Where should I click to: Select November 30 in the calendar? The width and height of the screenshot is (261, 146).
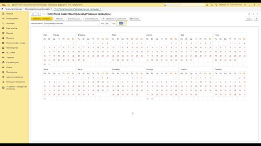point(196,94)
